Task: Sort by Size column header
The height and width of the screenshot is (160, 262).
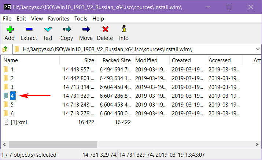Action: 78,60
